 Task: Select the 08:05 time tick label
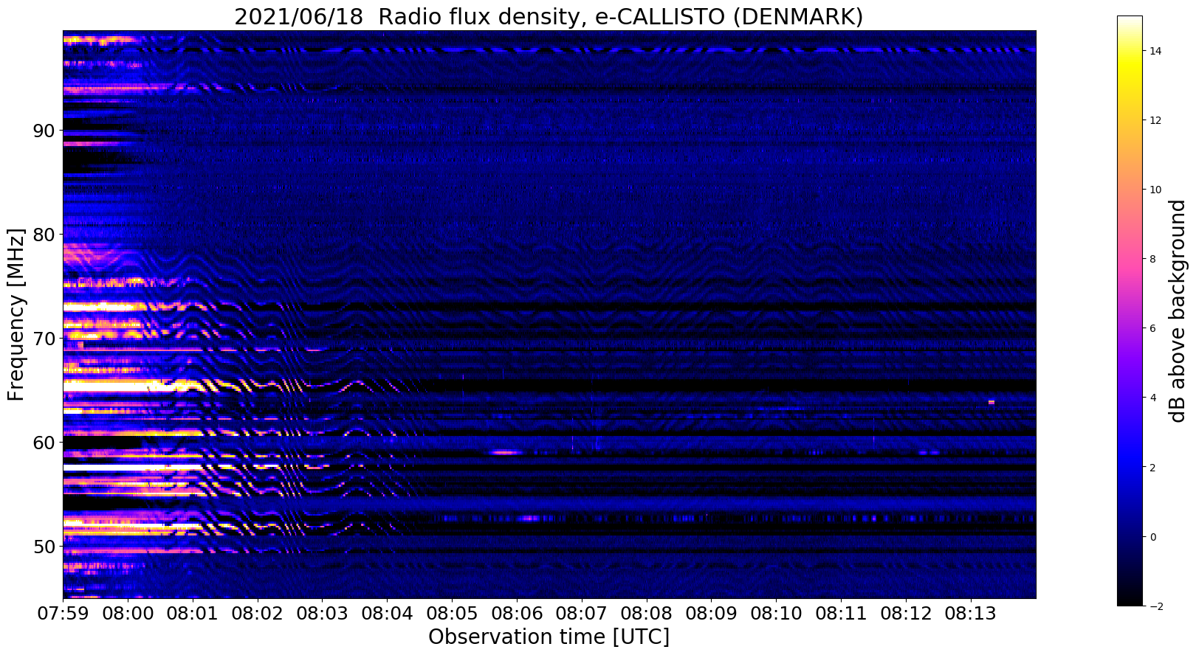click(x=452, y=612)
